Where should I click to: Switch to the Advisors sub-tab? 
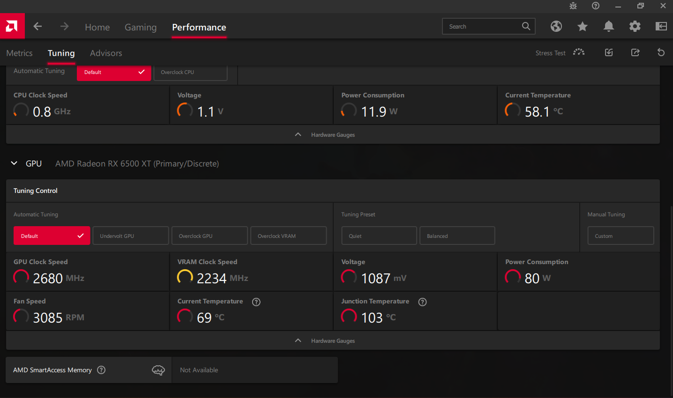tap(106, 53)
